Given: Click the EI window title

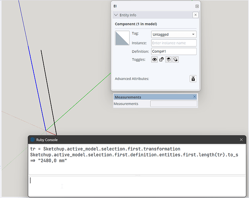Looking at the screenshot, I should coord(115,6).
